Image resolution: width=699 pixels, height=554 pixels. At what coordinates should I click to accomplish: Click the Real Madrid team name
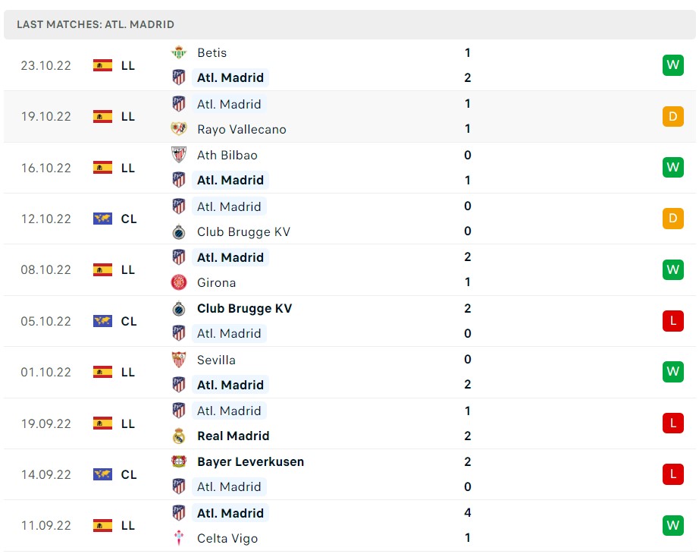click(232, 436)
